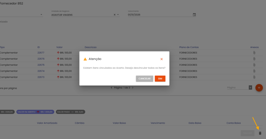
Task: Go to the next page with the right chevron
Action: (133, 88)
